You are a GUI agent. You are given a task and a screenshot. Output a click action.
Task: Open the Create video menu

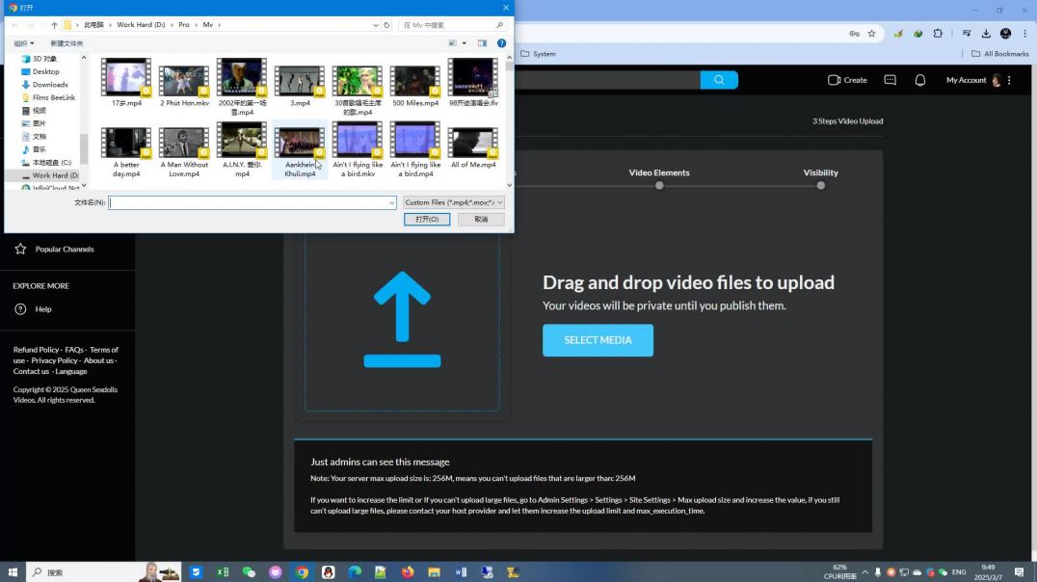pos(847,80)
